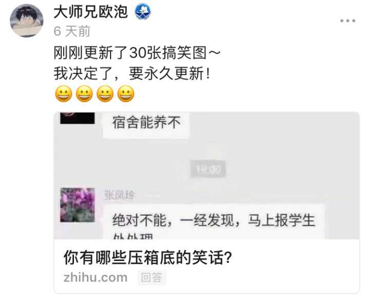Click the third smiley emoji
The height and width of the screenshot is (299, 370).
(x=105, y=94)
